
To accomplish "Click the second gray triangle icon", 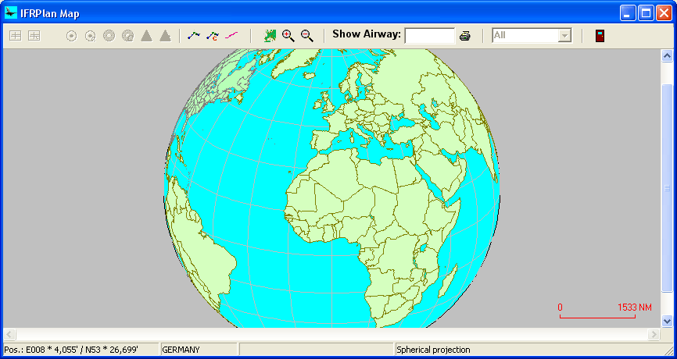I will click(x=166, y=36).
